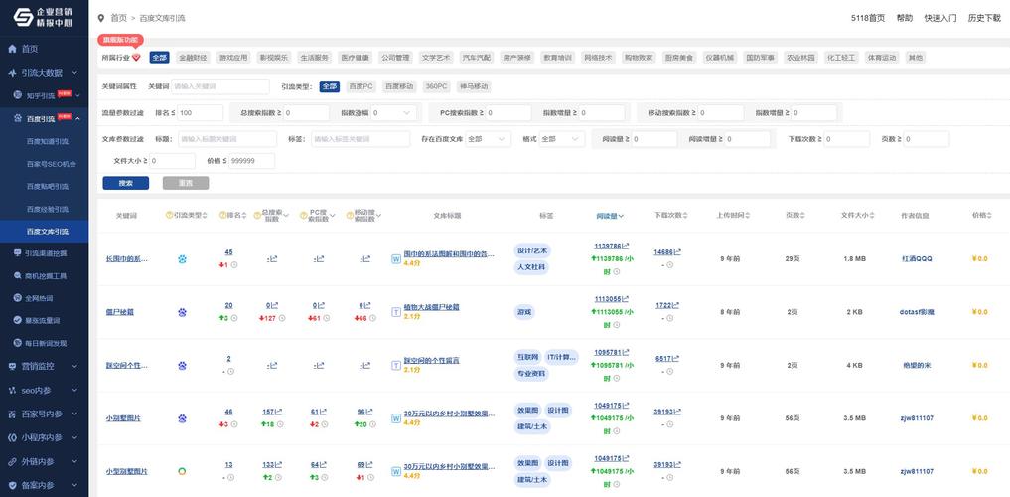1010x497 pixels.
Task: Open 百度知道引流 in sidebar
Action: click(47, 141)
